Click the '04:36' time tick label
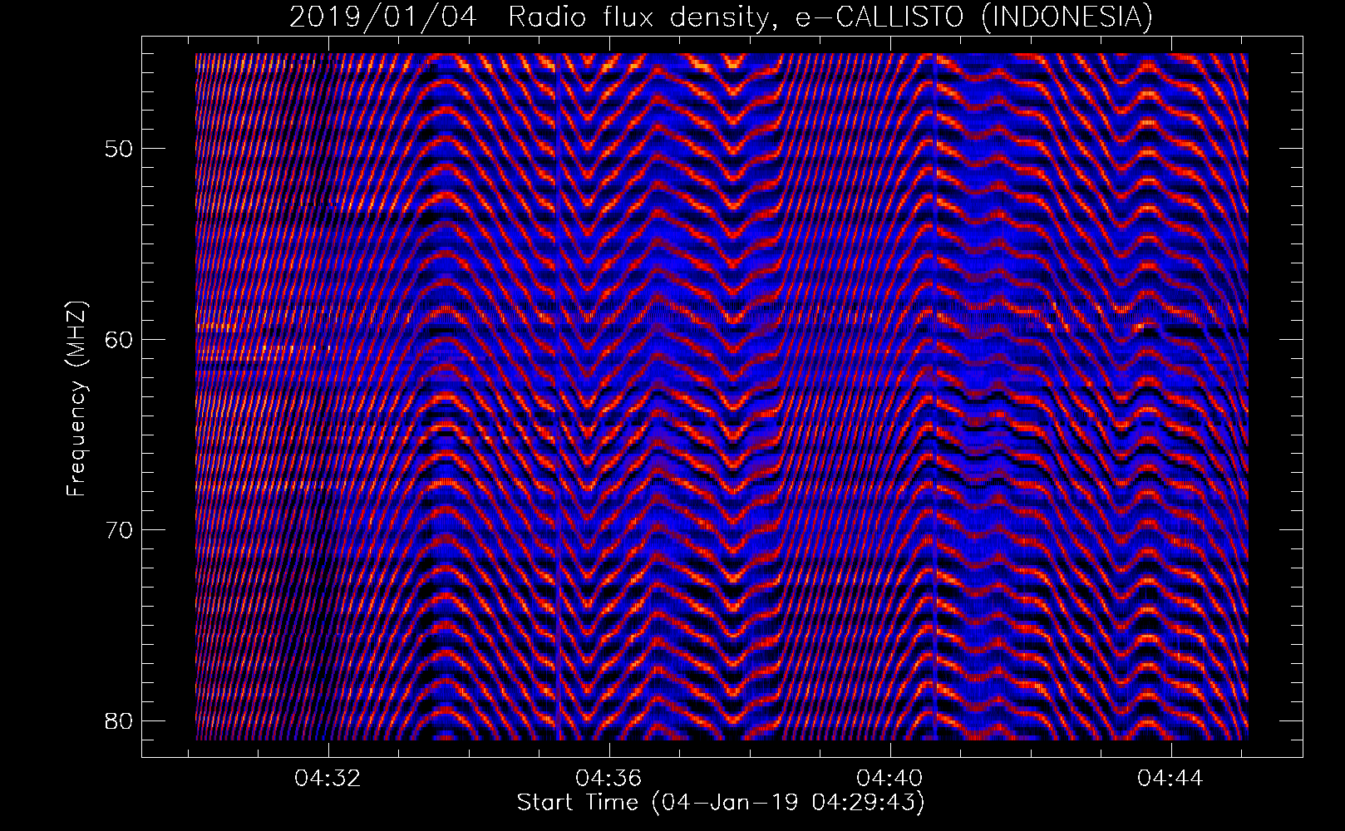1345x831 pixels. (x=609, y=779)
